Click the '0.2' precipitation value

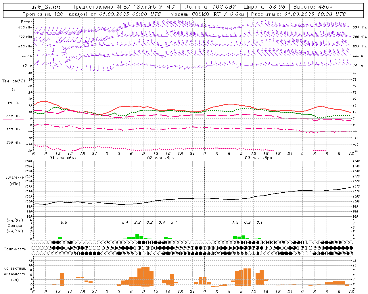pos(149,222)
